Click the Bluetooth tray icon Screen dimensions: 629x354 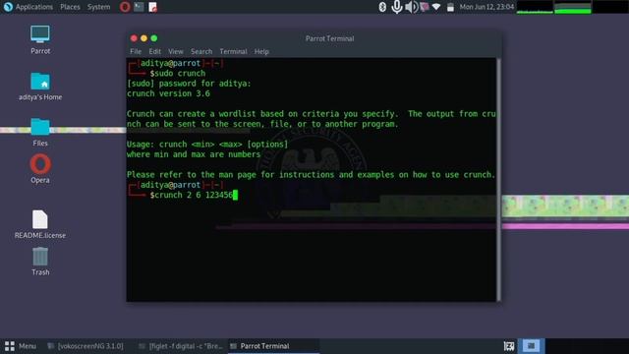pos(382,7)
